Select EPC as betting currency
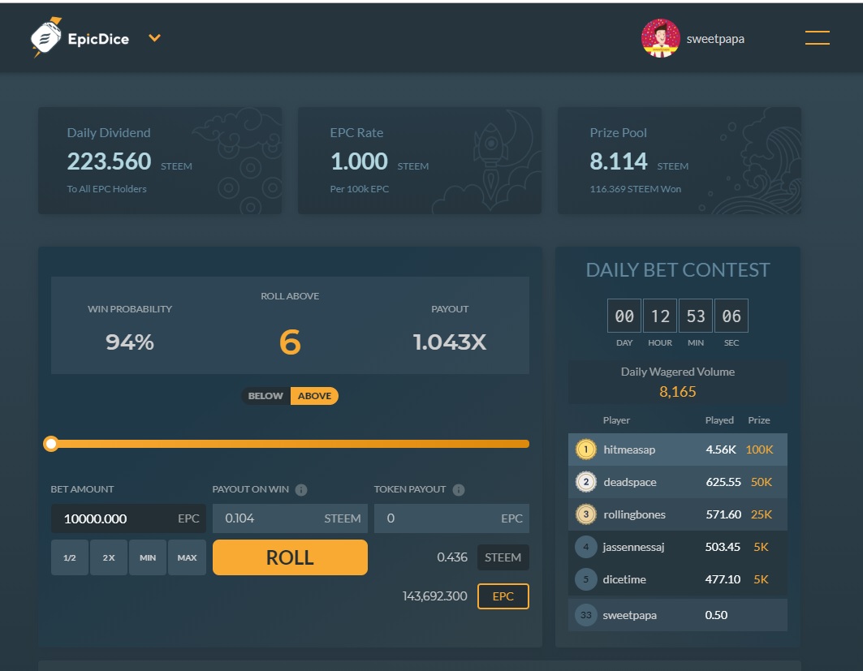Screen dimensions: 863x671 click(503, 596)
